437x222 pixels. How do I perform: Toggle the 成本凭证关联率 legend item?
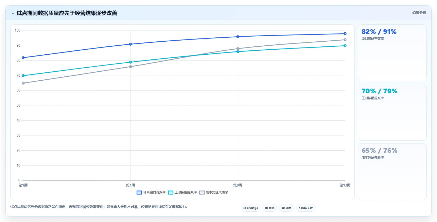click(214, 192)
